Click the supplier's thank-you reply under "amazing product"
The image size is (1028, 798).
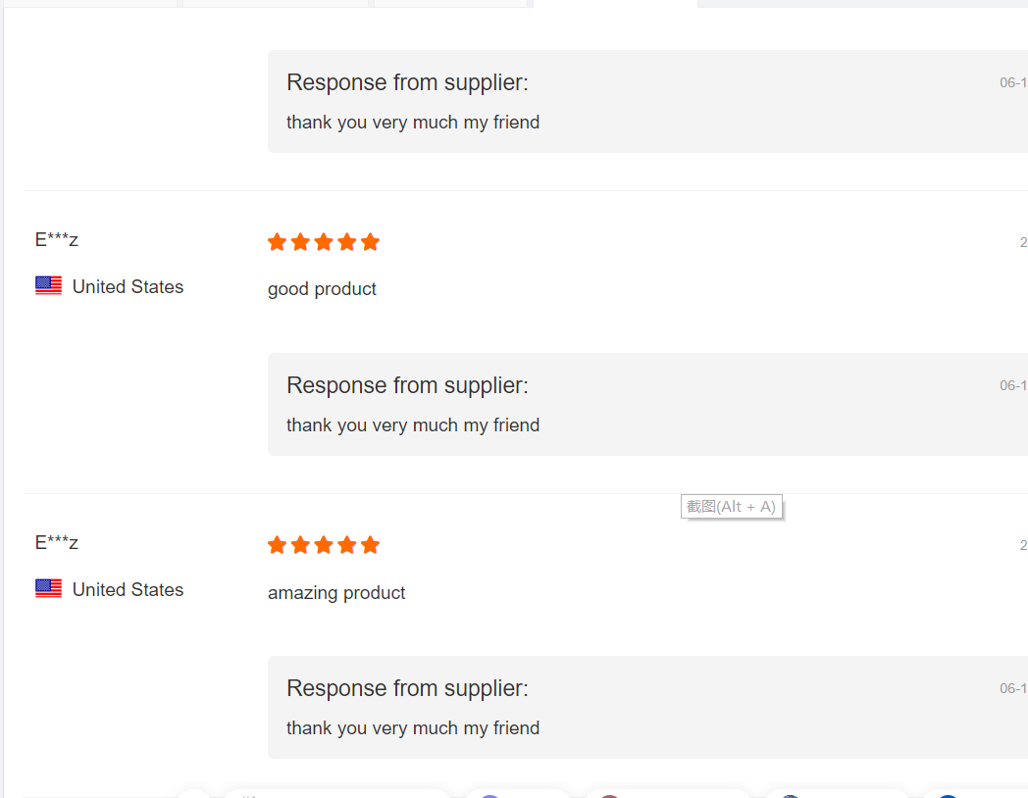click(413, 727)
